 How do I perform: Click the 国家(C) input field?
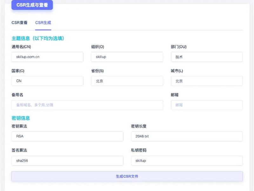(x=47, y=81)
